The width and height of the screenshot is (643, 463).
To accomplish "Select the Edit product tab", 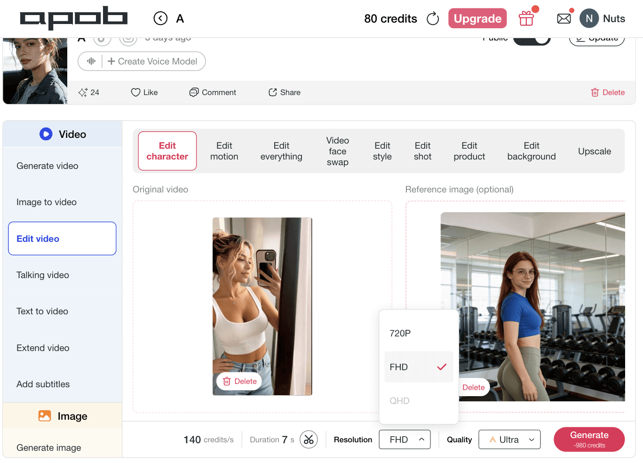I will (x=469, y=151).
